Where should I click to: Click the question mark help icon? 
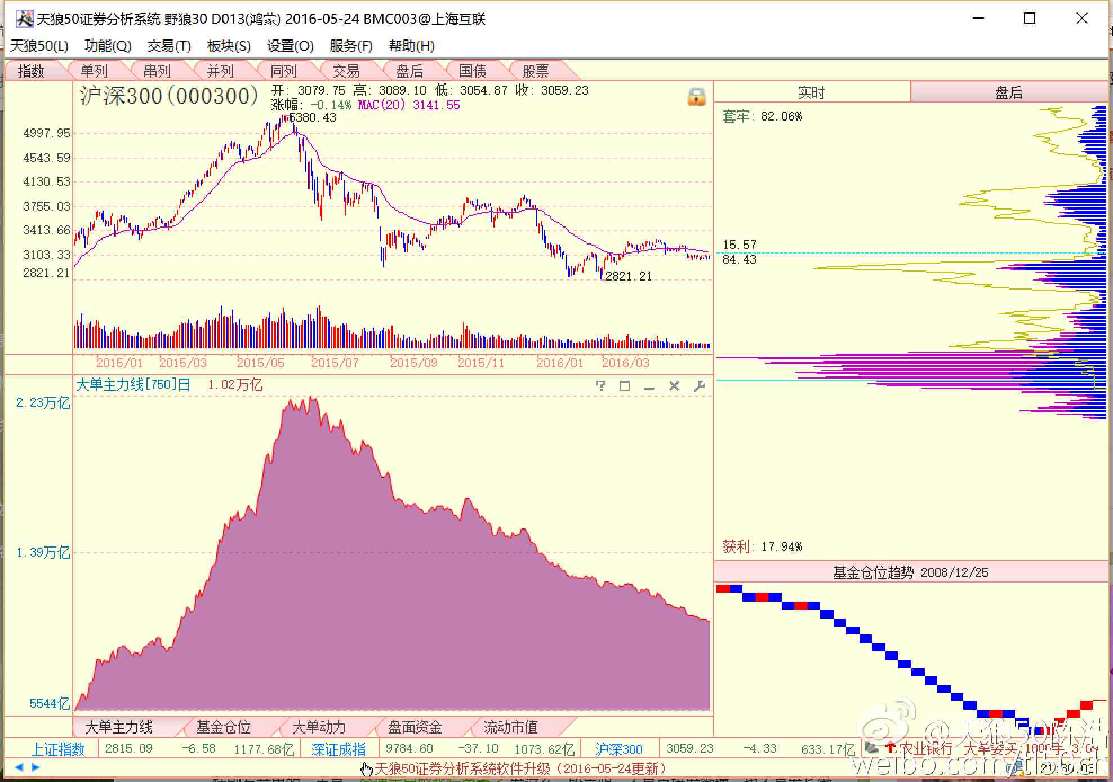(x=600, y=386)
